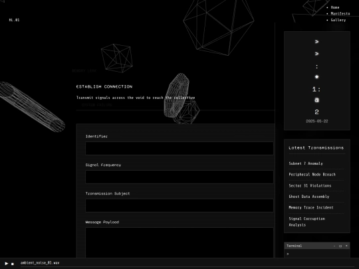Open Ghost Data Assembly transmission

(x=309, y=197)
